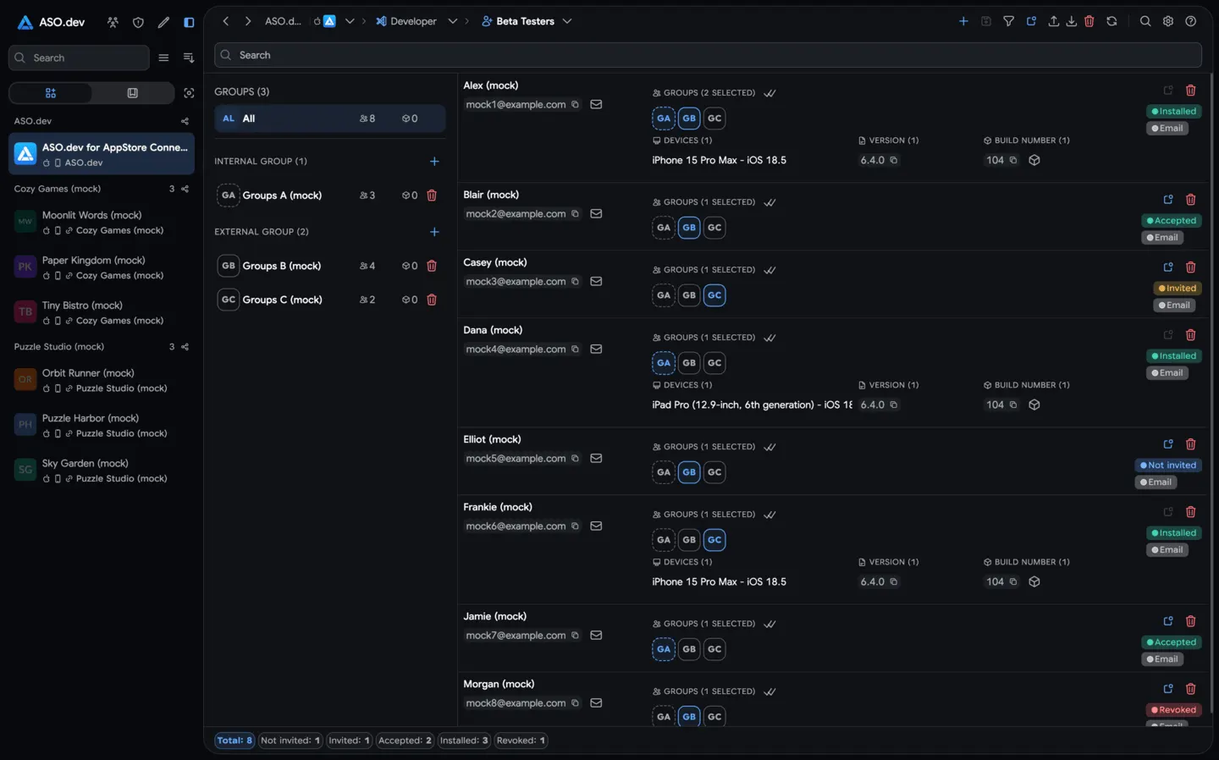
Task: Copy mock1@example.com email address icon
Action: click(x=575, y=105)
